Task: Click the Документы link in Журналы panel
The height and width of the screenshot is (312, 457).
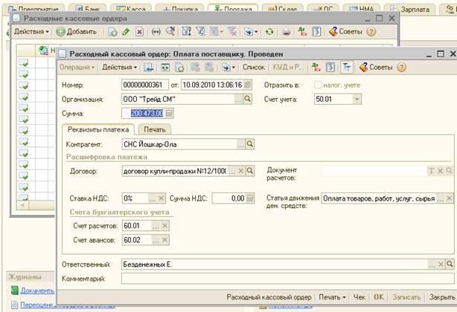Action: tap(36, 290)
